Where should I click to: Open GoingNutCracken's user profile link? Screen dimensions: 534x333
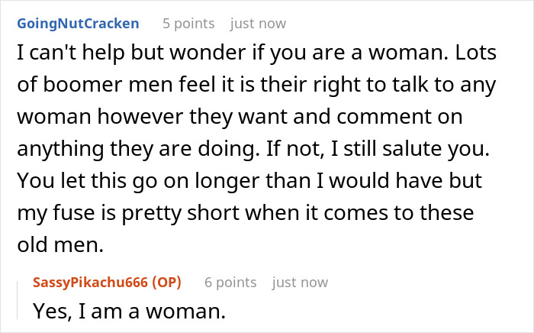point(78,24)
